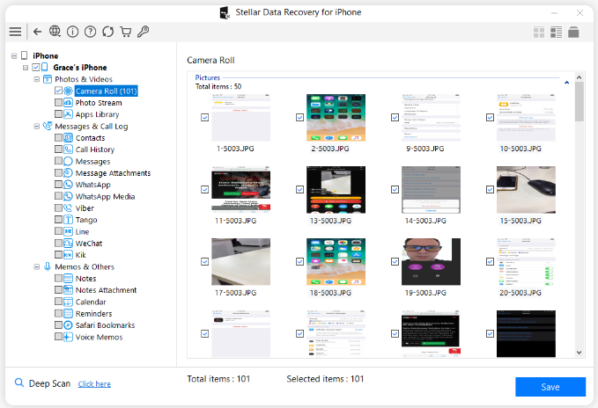
Task: Select Safari Bookmarks tree item
Action: 106,325
